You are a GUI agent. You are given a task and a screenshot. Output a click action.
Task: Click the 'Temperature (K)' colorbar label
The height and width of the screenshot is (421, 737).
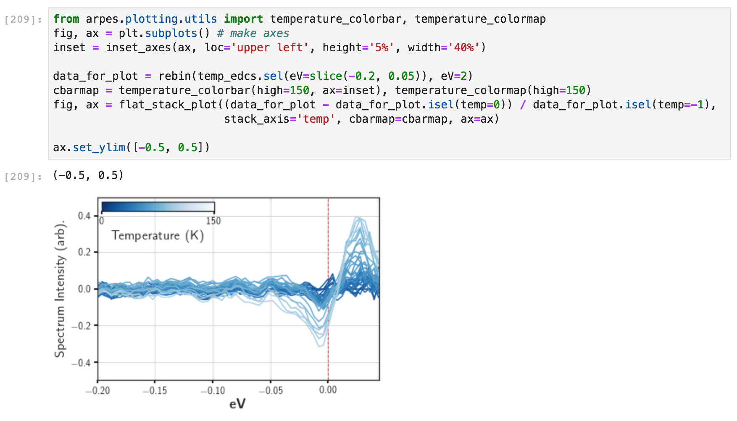pos(158,235)
